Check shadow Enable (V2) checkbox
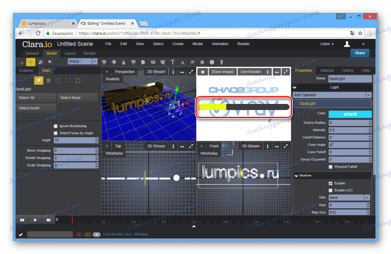The height and width of the screenshot is (254, 391). 331,190
